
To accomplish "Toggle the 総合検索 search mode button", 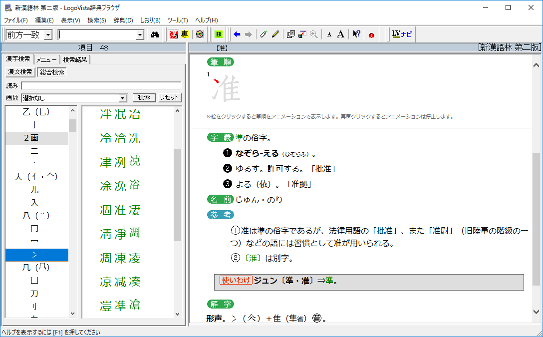I will [x=52, y=72].
